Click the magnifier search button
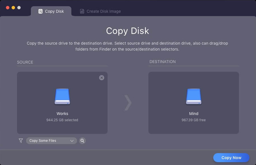The width and height of the screenshot is (256, 165). [82, 141]
